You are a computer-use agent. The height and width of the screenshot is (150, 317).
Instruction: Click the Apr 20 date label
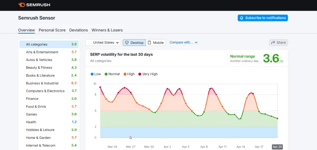click(277, 147)
